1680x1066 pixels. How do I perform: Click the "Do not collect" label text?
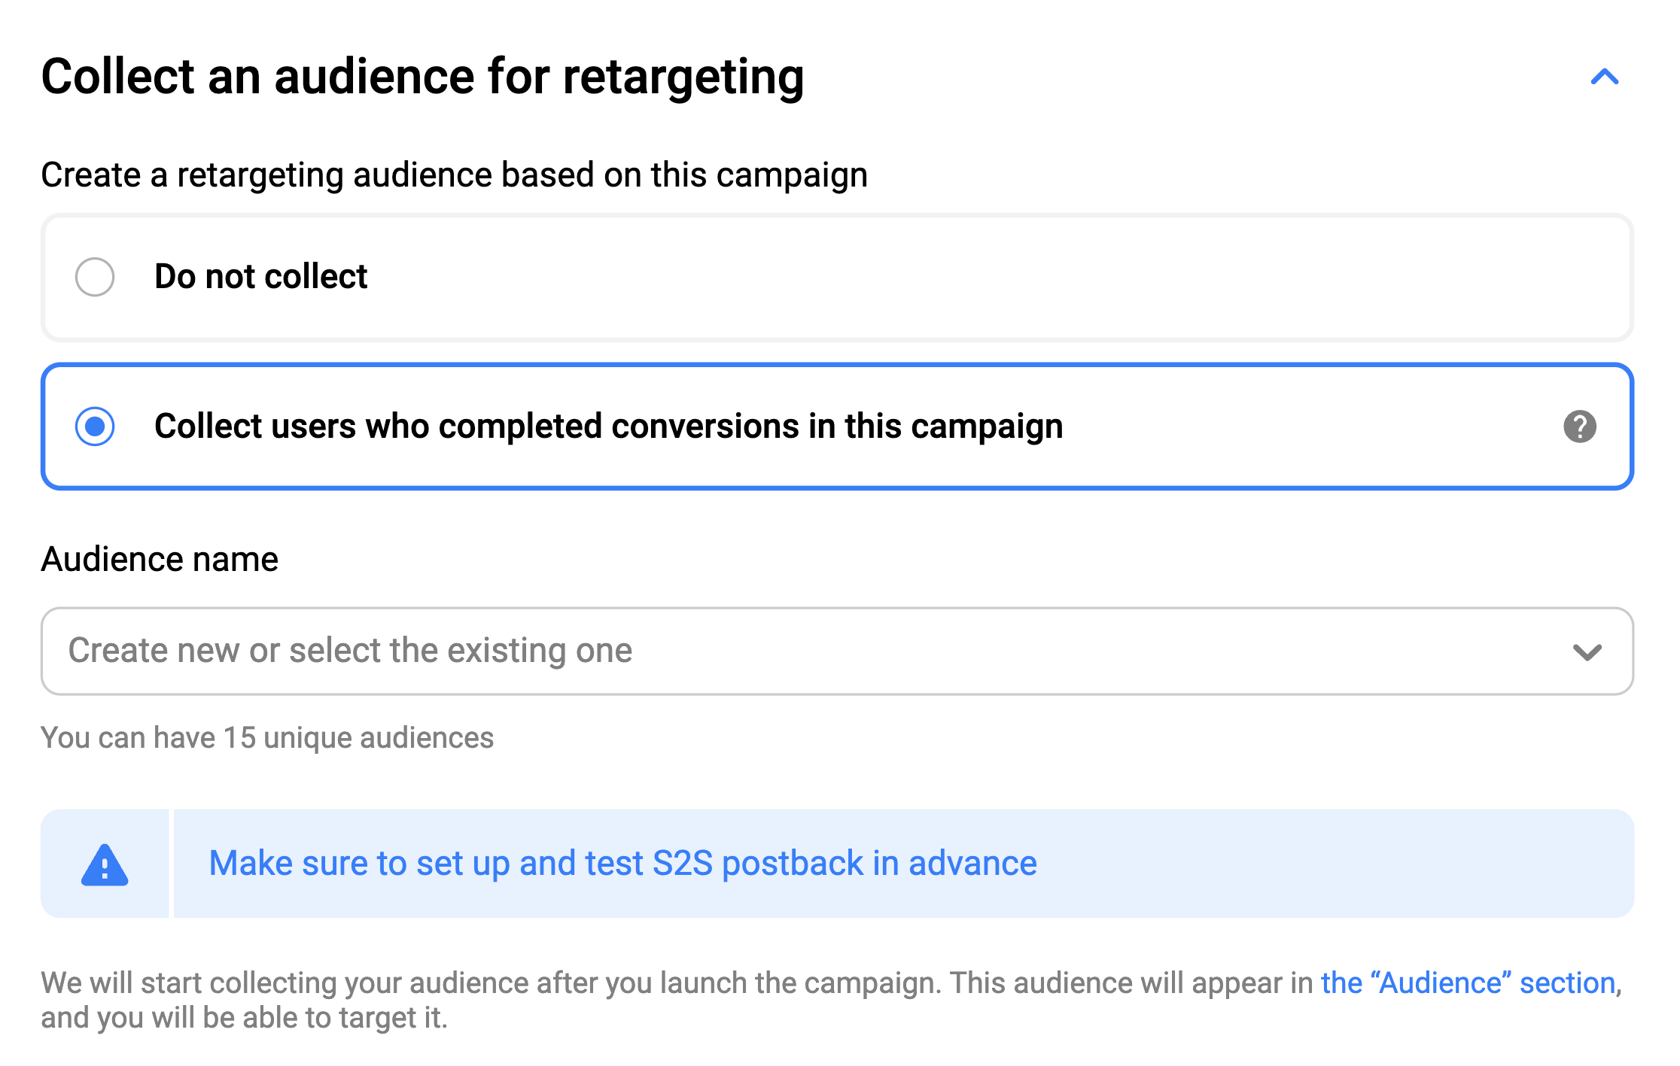coord(260,277)
